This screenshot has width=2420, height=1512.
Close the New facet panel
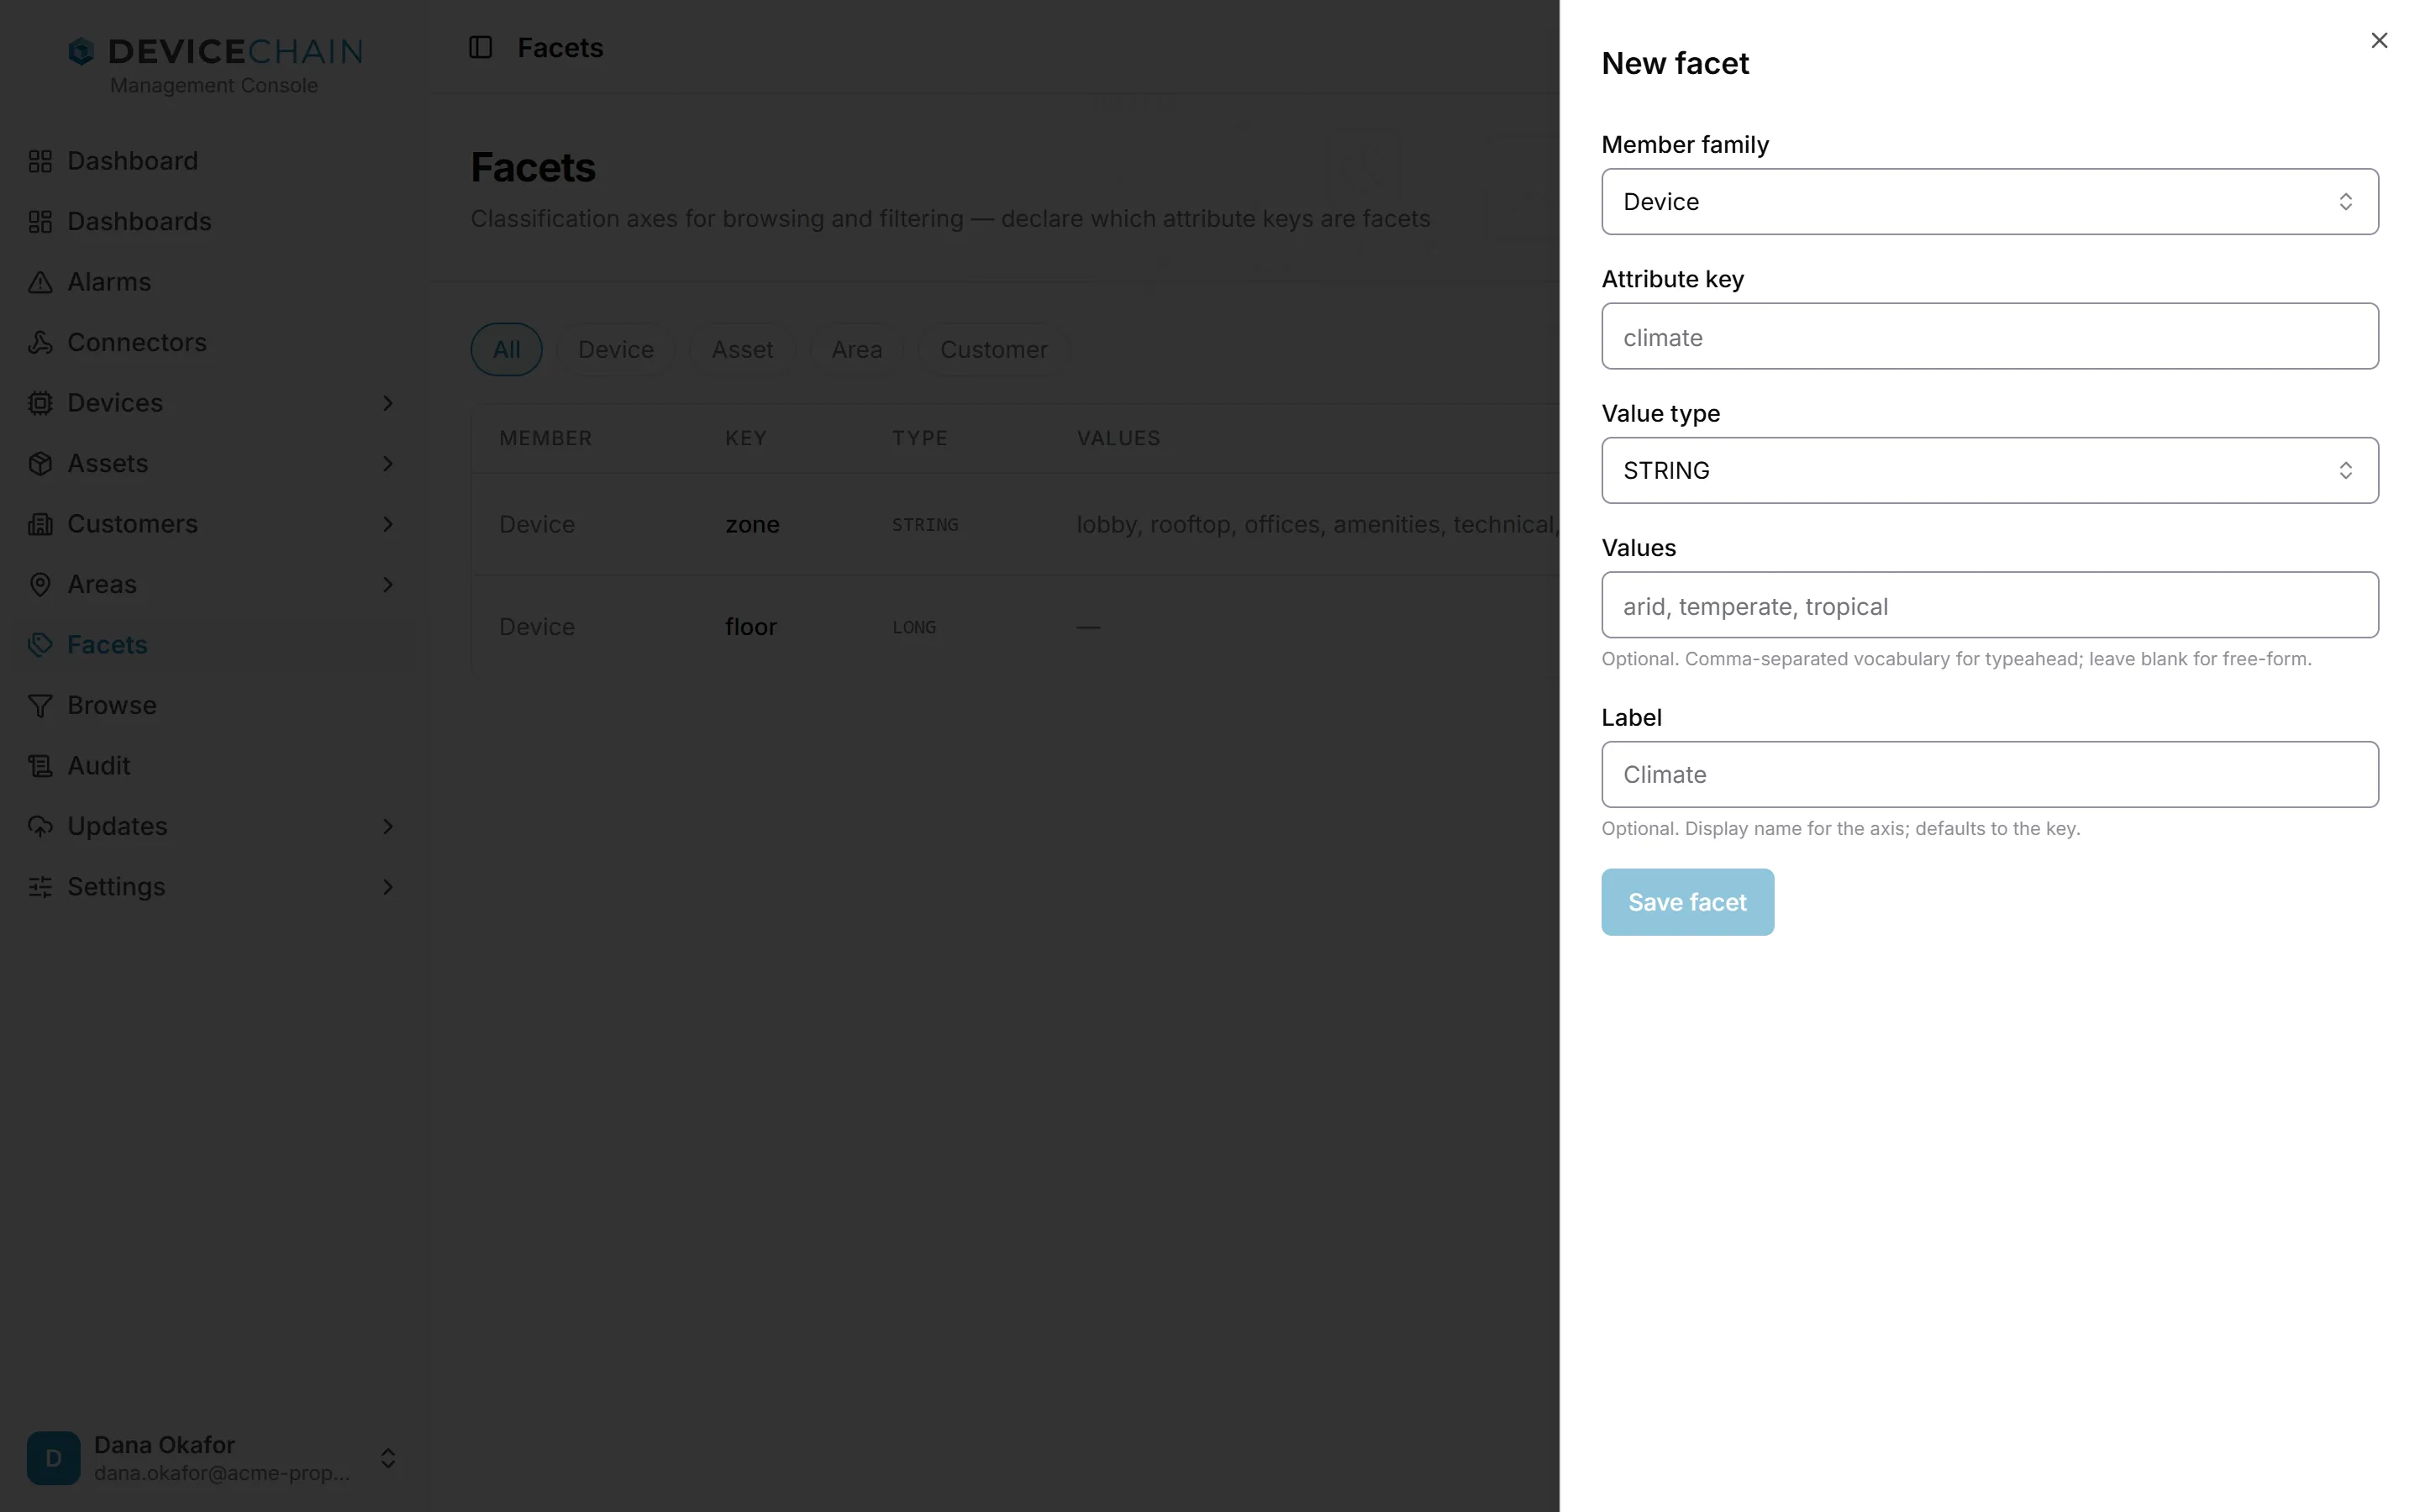point(2379,40)
